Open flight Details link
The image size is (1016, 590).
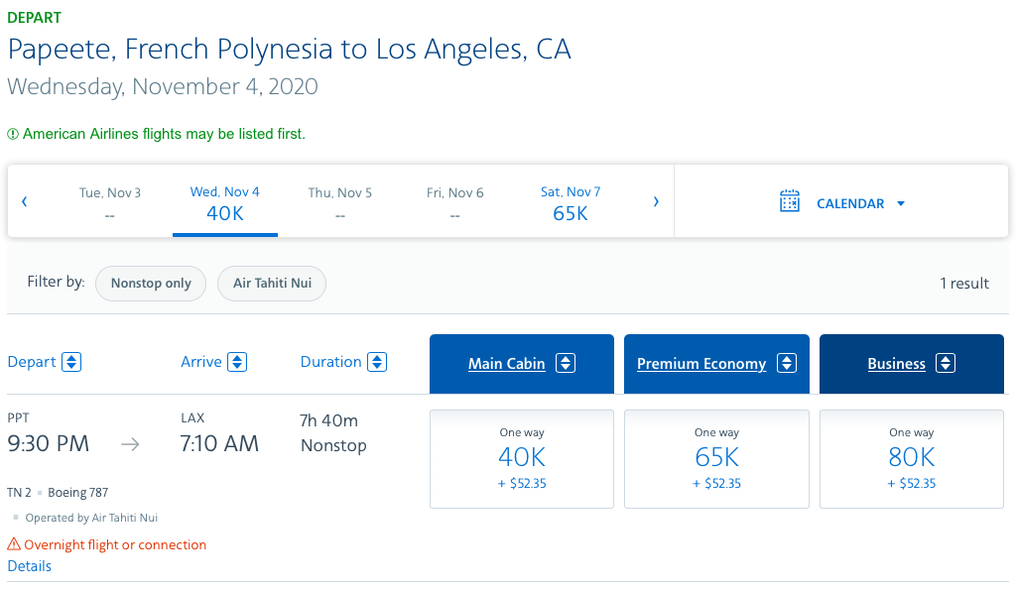[x=29, y=566]
